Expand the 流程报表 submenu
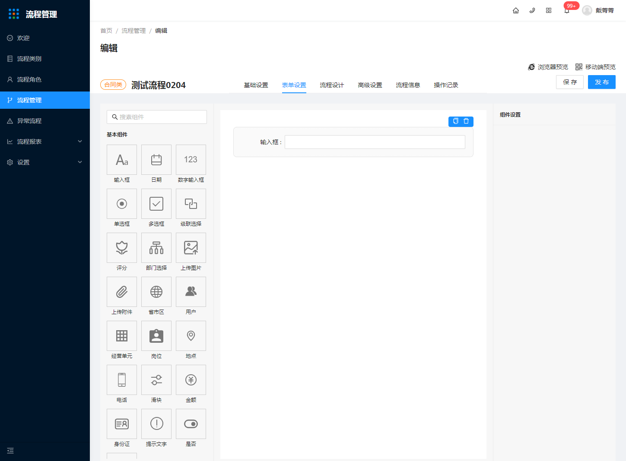 pyautogui.click(x=45, y=142)
